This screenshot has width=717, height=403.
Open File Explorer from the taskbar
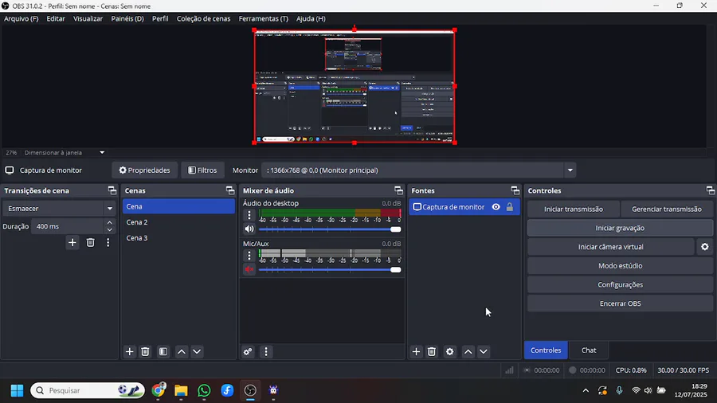[181, 391]
